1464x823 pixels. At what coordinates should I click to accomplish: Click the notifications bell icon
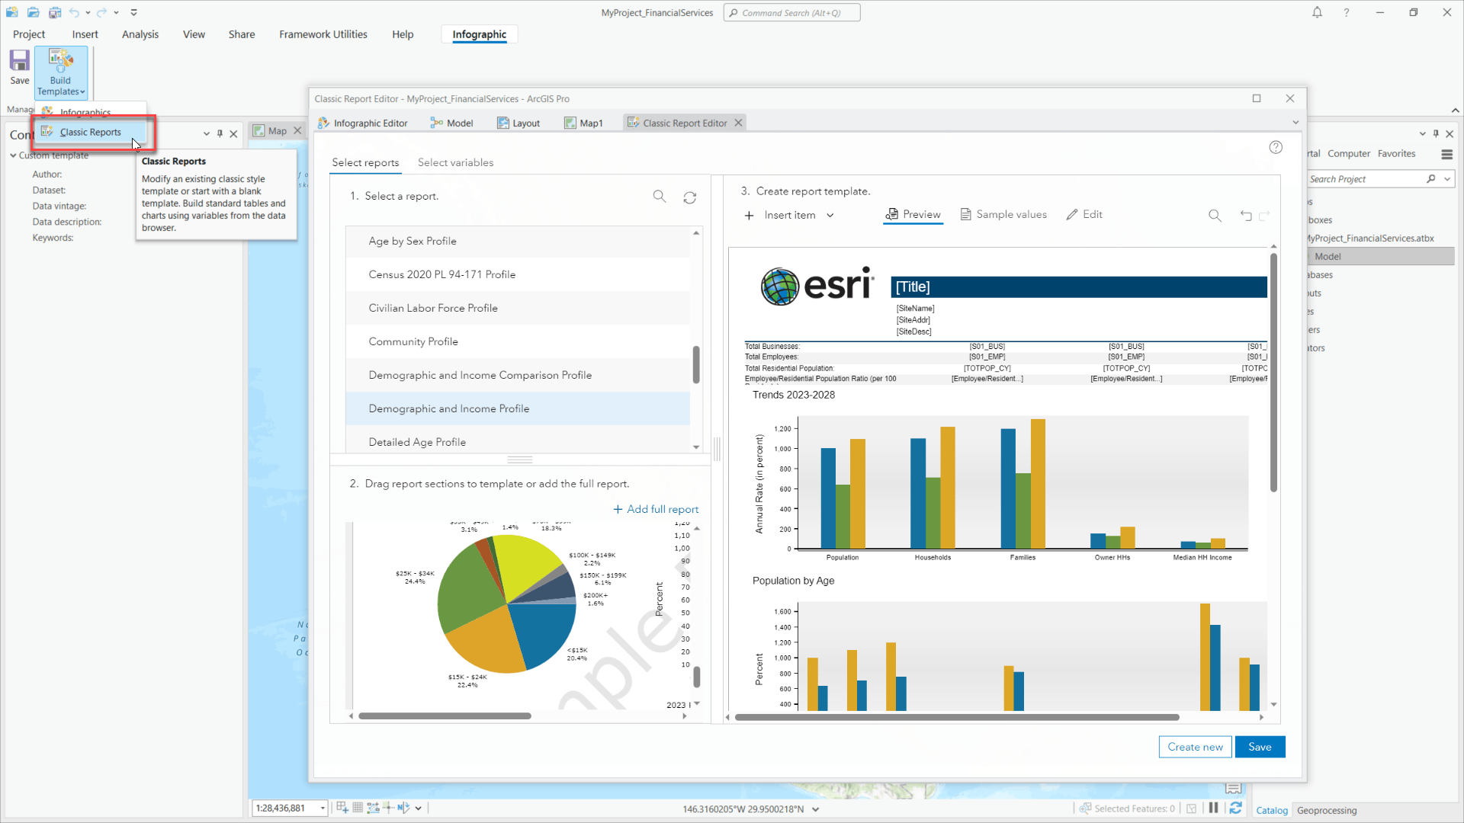click(x=1317, y=12)
